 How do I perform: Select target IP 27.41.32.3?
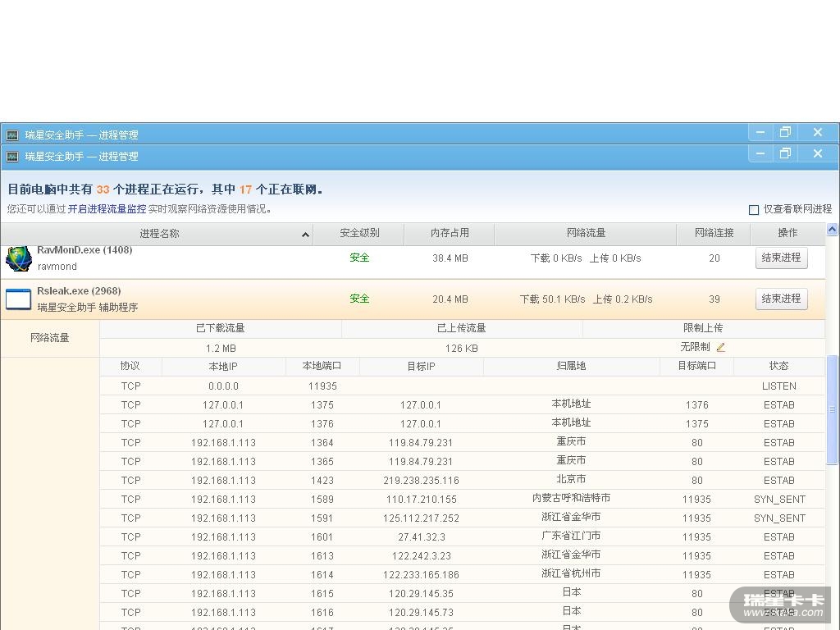pyautogui.click(x=421, y=537)
